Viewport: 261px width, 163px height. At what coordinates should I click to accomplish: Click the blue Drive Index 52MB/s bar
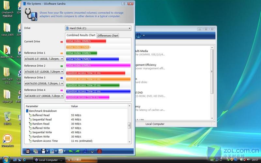point(93,59)
